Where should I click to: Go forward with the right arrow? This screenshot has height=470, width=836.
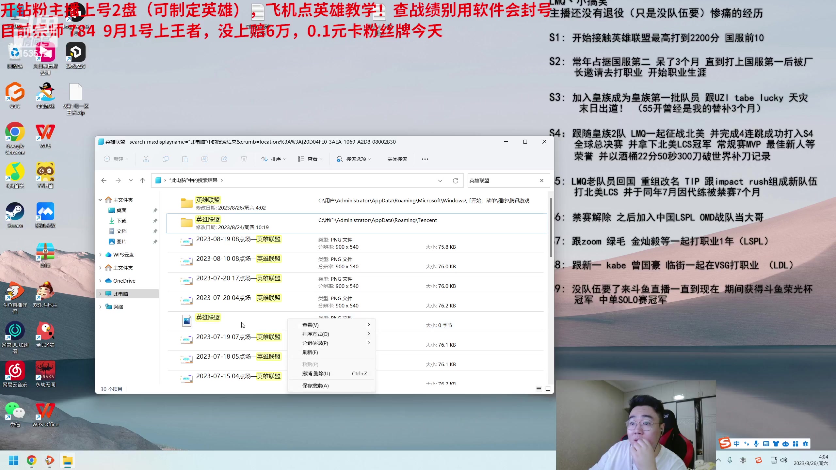(118, 180)
